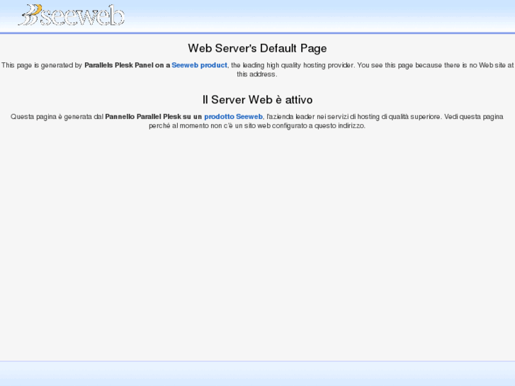Open the "Seeweb product" link
515x386 pixels.
[x=199, y=65]
